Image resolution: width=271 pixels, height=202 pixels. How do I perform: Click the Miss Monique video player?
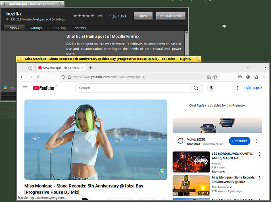click(x=96, y=140)
